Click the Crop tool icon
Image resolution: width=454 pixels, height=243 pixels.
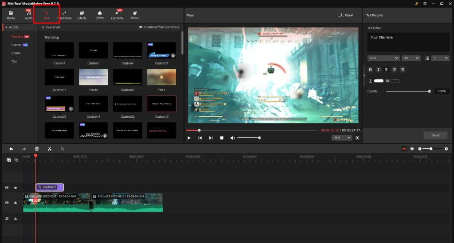[x=62, y=149]
